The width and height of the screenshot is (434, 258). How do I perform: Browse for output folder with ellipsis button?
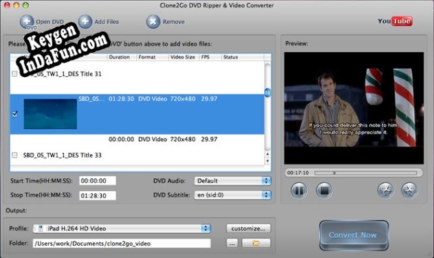(232, 244)
